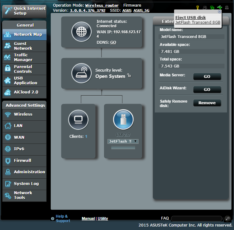This screenshot has height=230, width=234.
Task: Open Quick Internet Setup wizard
Action: pos(24,11)
